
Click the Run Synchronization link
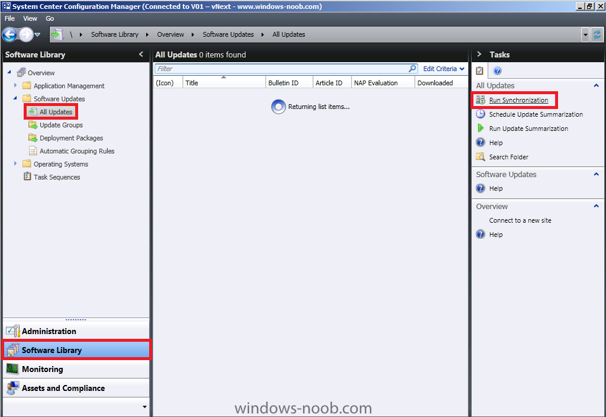(518, 100)
